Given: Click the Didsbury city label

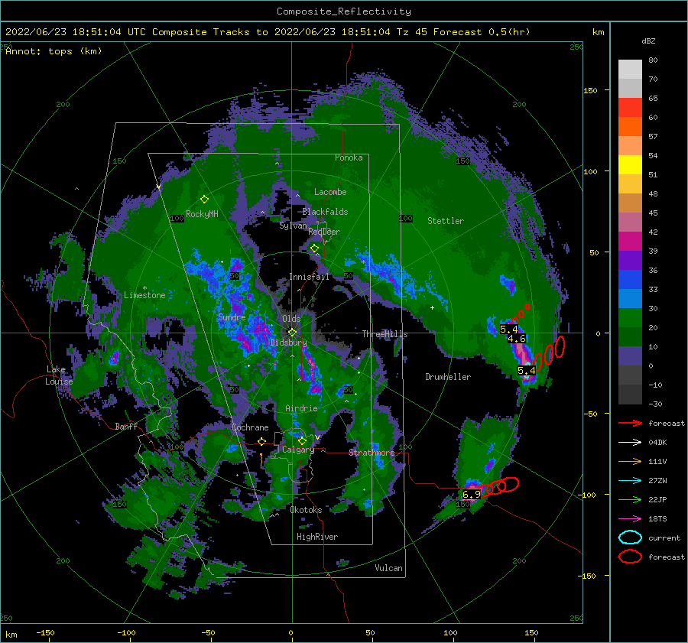Looking at the screenshot, I should [289, 343].
